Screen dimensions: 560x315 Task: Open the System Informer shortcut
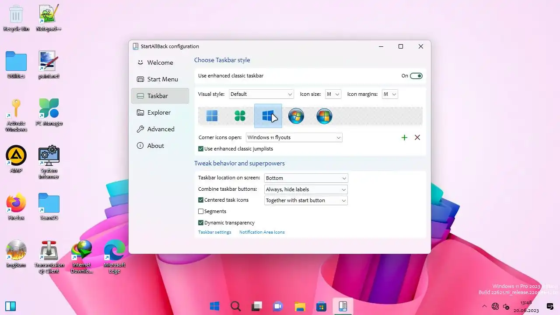click(49, 162)
